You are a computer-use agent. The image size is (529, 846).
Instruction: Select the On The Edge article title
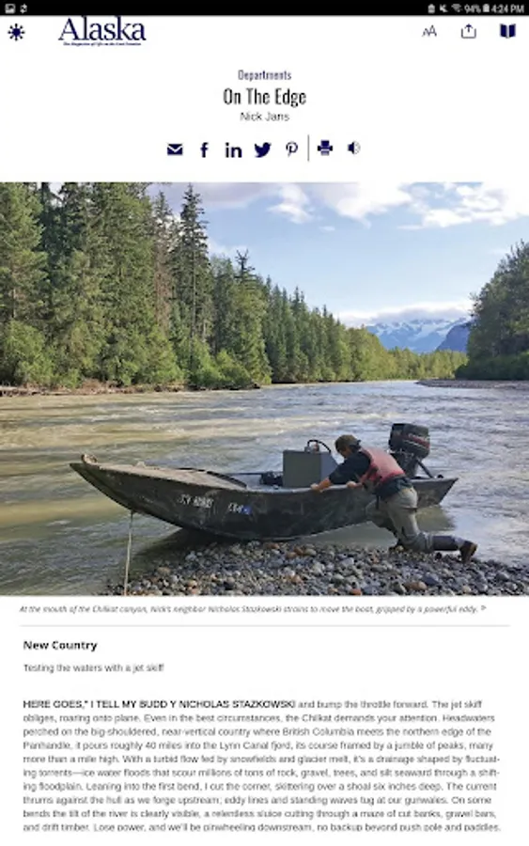click(264, 97)
